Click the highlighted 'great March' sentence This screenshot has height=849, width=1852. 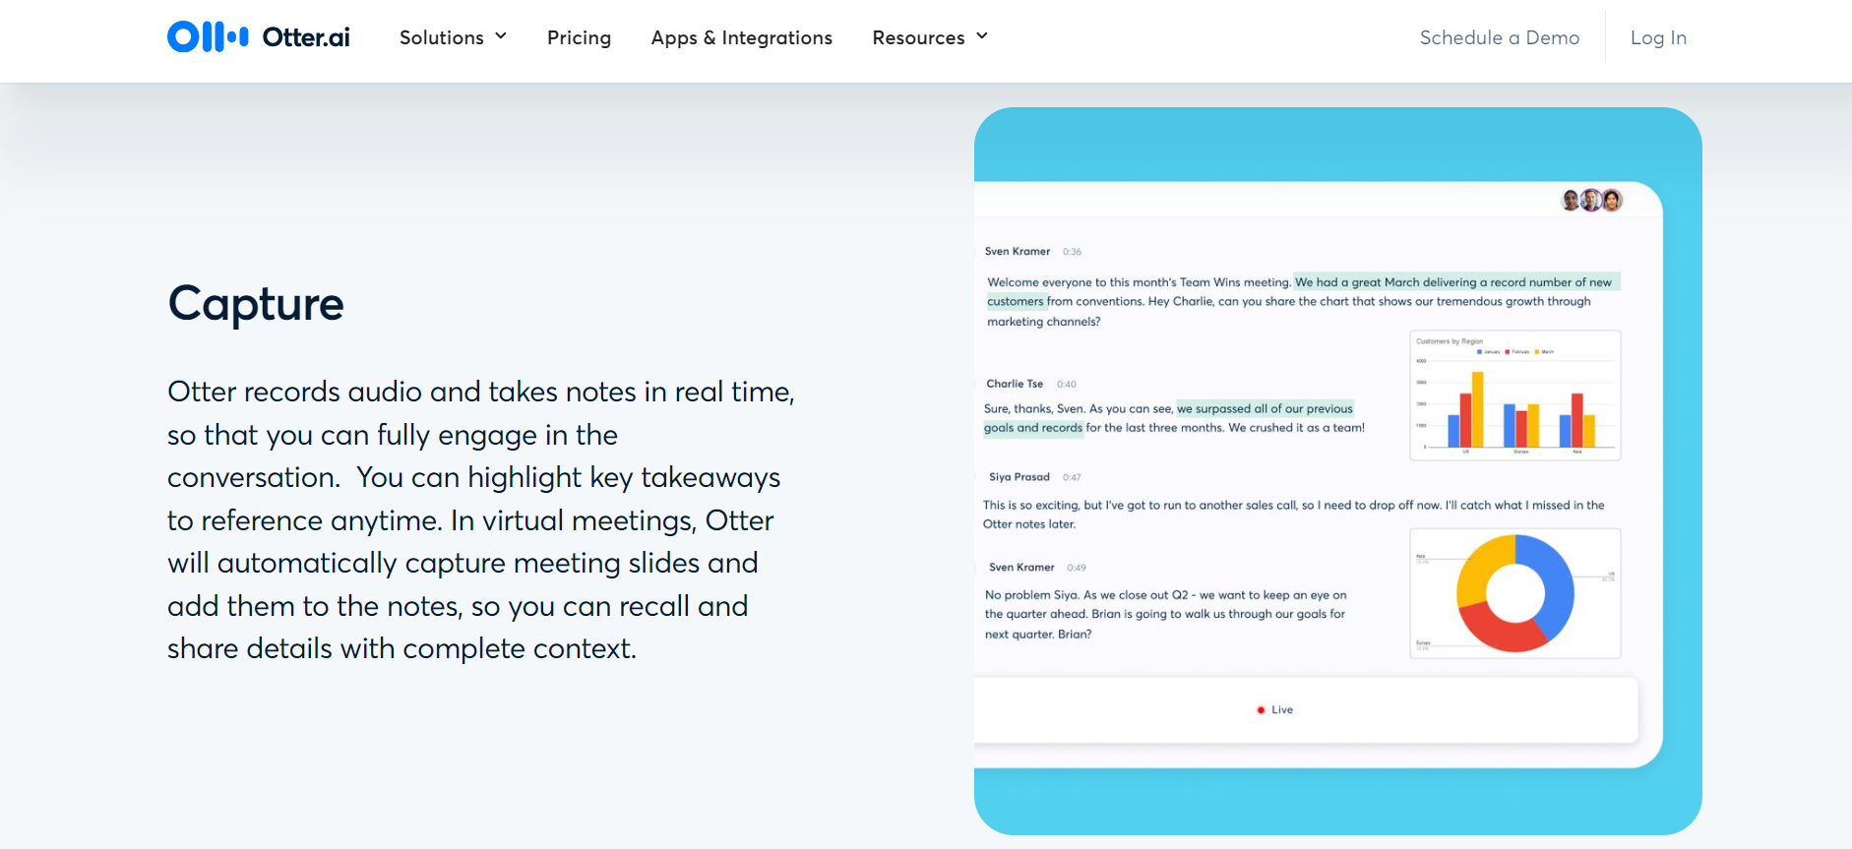coord(1452,282)
